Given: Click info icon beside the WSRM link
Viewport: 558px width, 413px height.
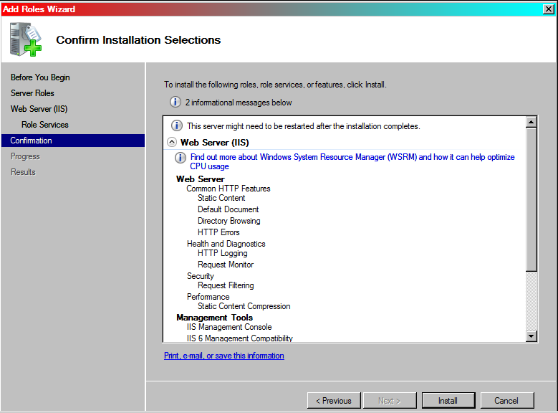Looking at the screenshot, I should (x=180, y=157).
